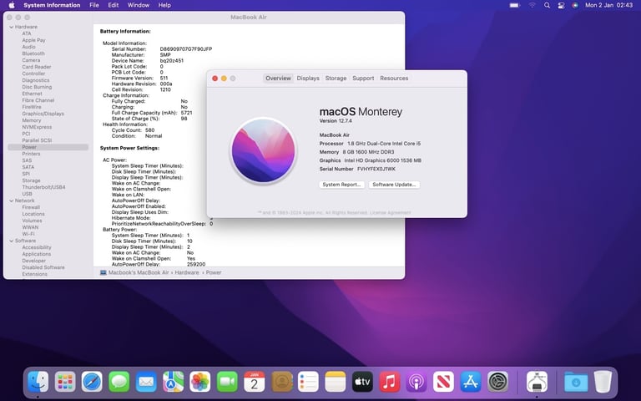
Task: Select Apple Pay in the sidebar
Action: coord(33,40)
